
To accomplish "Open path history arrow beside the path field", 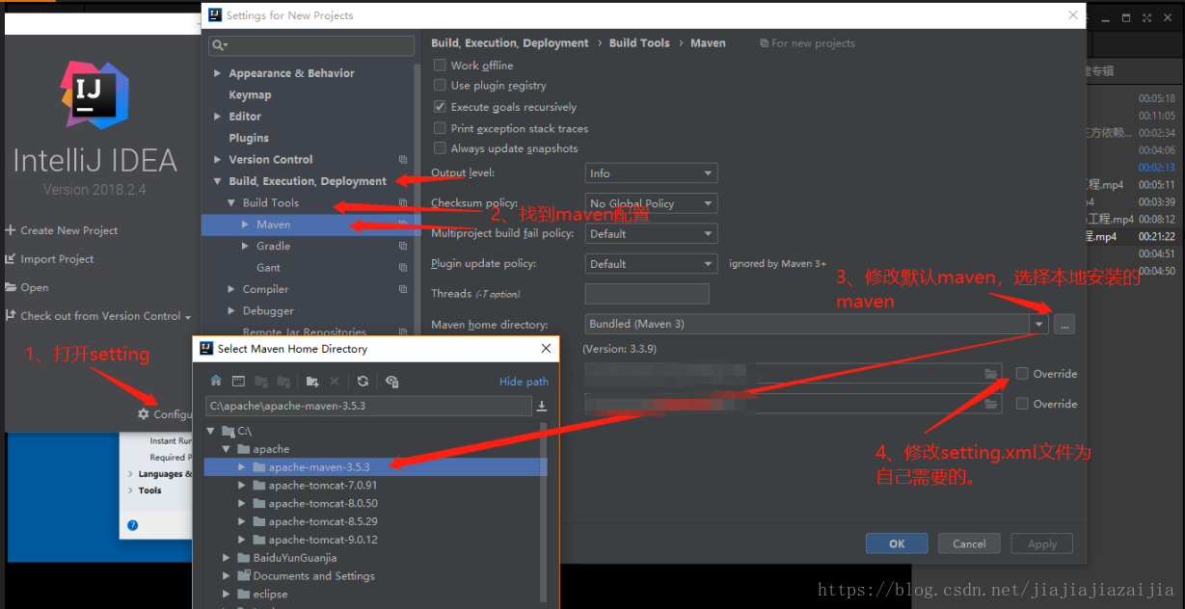I will [x=542, y=406].
